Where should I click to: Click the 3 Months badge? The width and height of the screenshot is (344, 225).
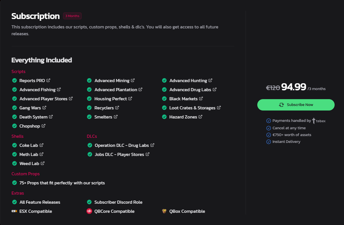[72, 16]
